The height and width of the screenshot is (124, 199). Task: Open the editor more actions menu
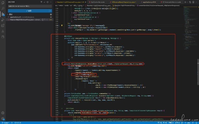click(x=196, y=2)
